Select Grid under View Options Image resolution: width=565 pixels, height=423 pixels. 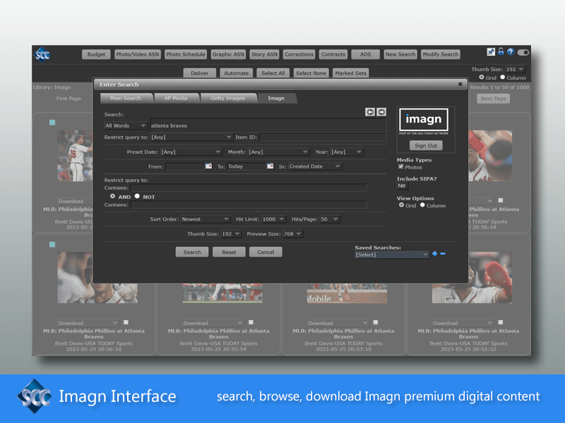401,205
